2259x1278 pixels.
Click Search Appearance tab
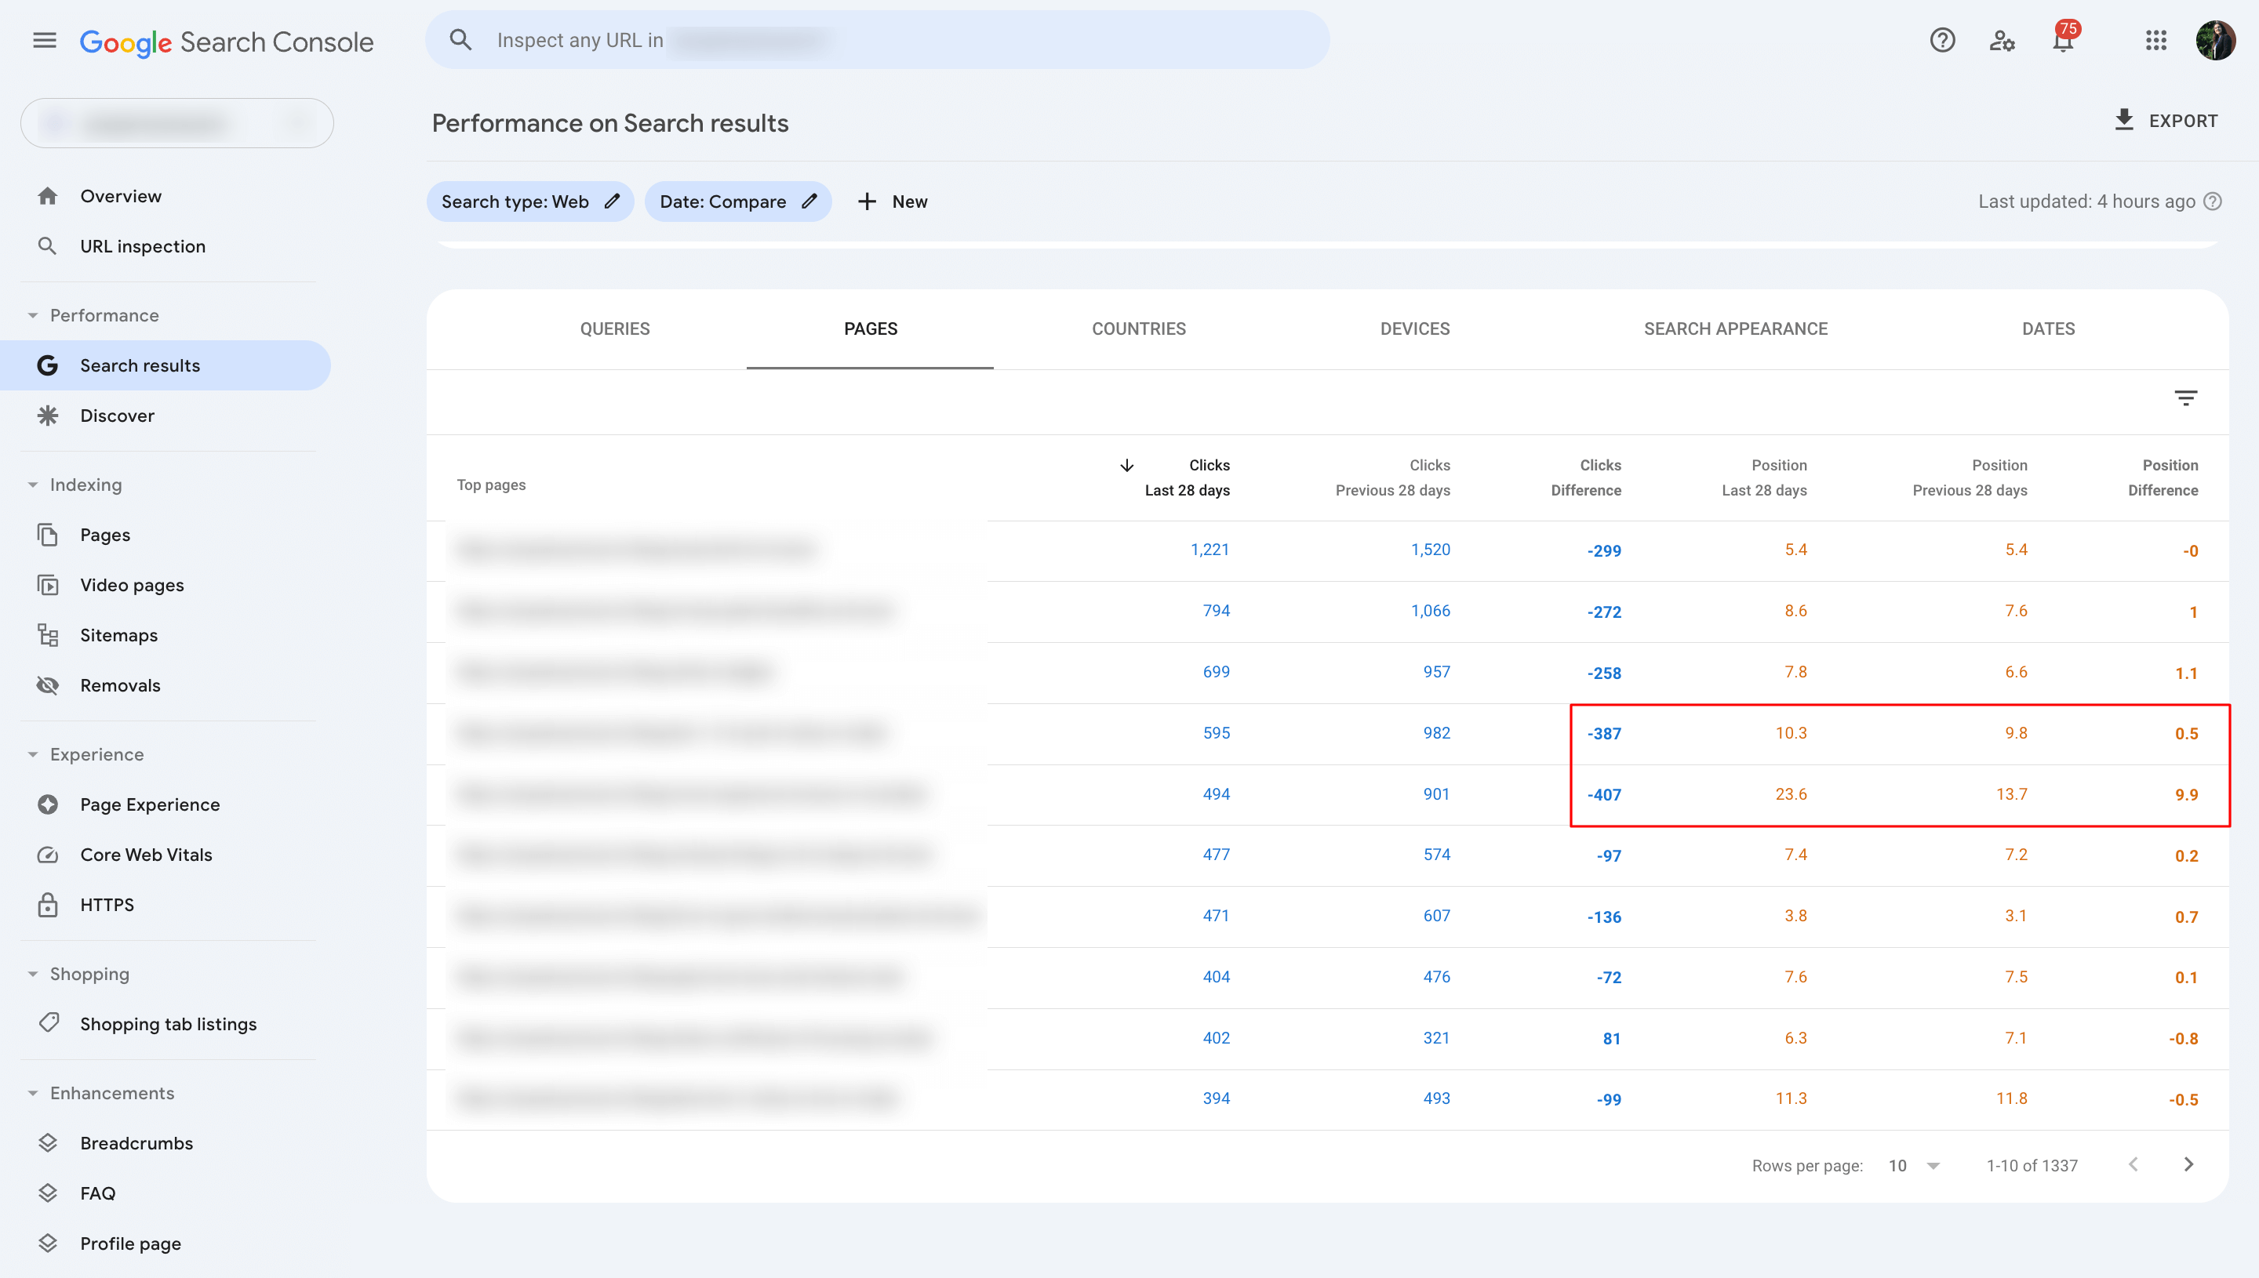pyautogui.click(x=1734, y=329)
